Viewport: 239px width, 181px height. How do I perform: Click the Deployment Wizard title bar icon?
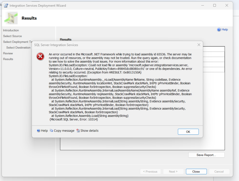(x=6, y=6)
